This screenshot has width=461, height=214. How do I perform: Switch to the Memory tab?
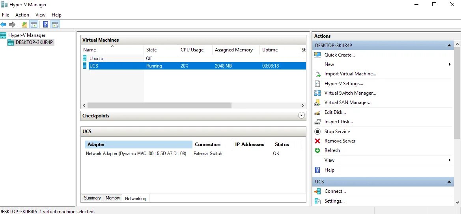tap(113, 198)
